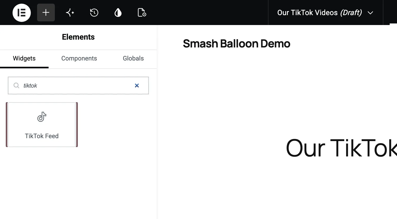Switch to the Globals tab
The width and height of the screenshot is (397, 219).
(x=133, y=58)
